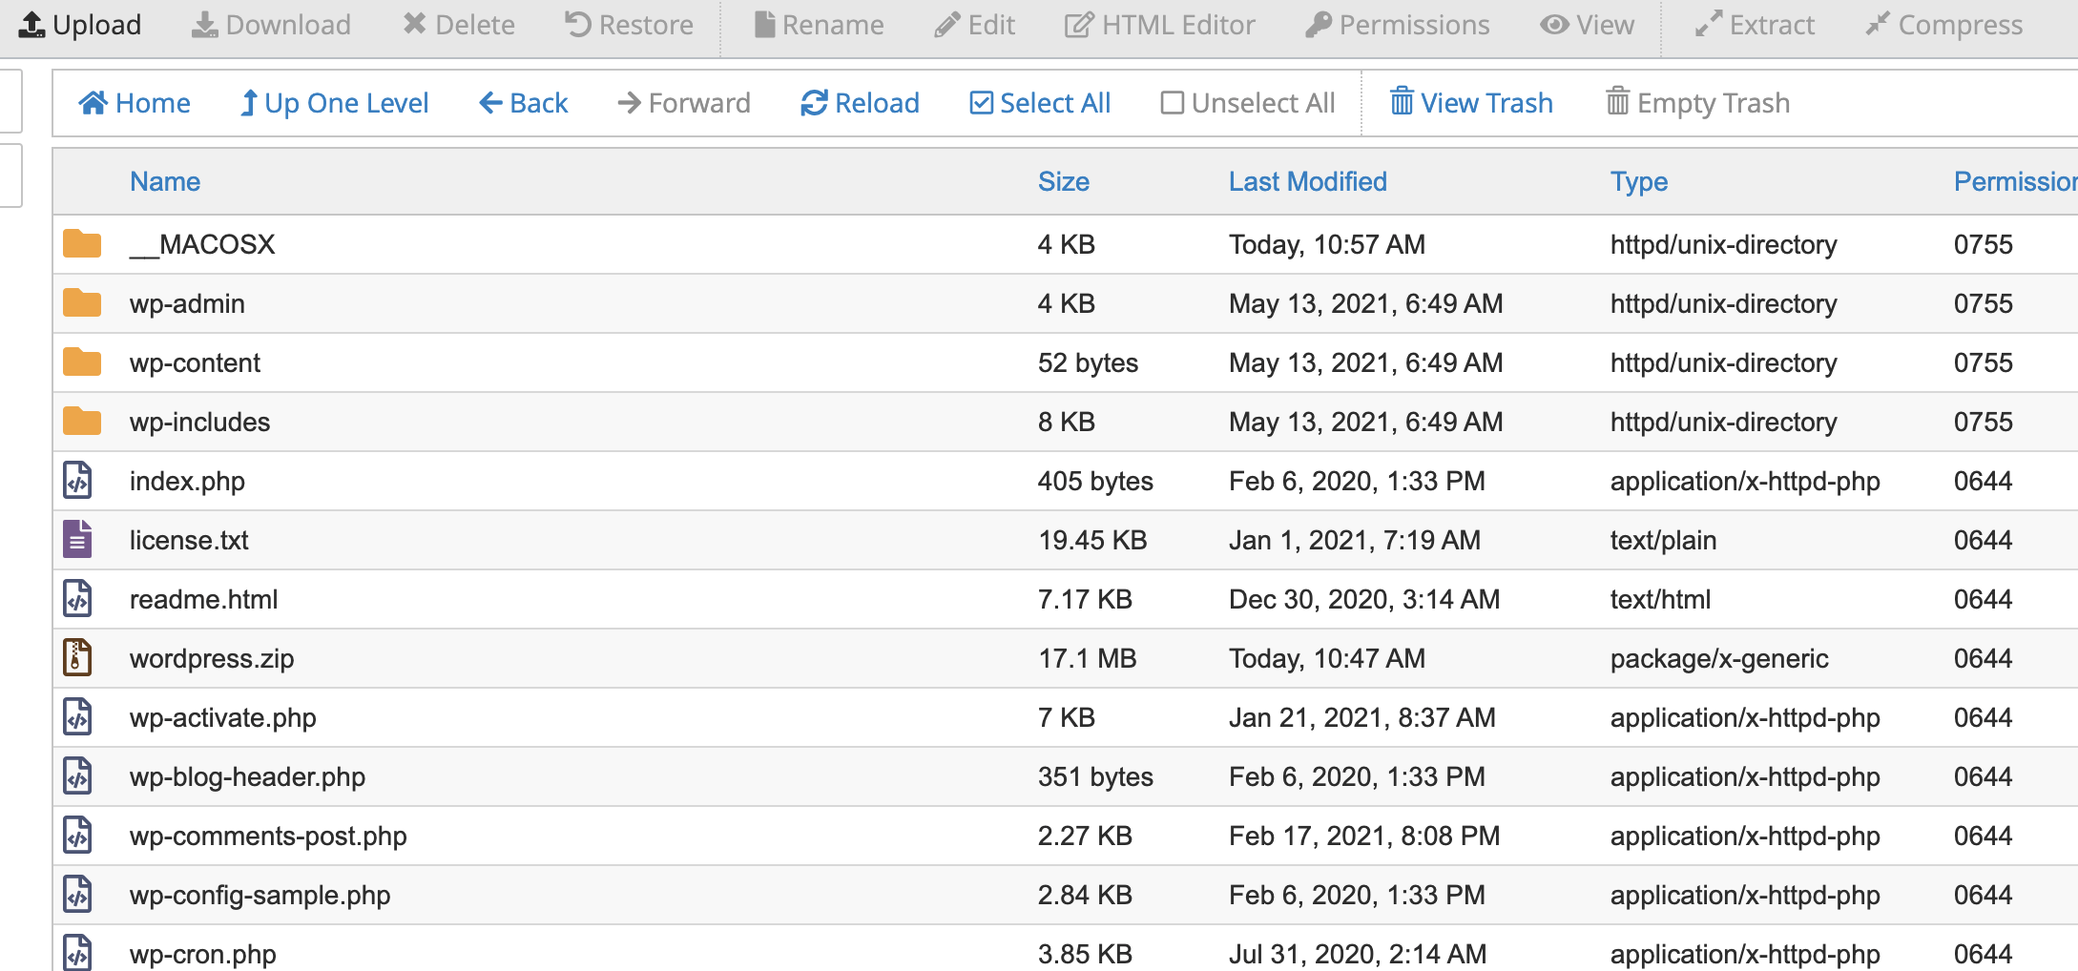Click the wp-admin folder icon
2078x971 pixels.
pyautogui.click(x=82, y=303)
